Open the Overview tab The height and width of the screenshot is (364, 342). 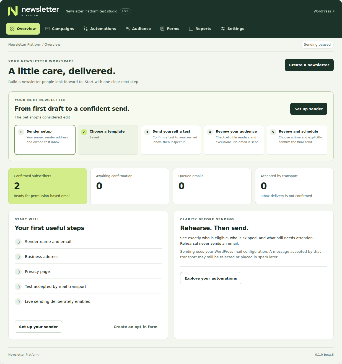tap(23, 29)
